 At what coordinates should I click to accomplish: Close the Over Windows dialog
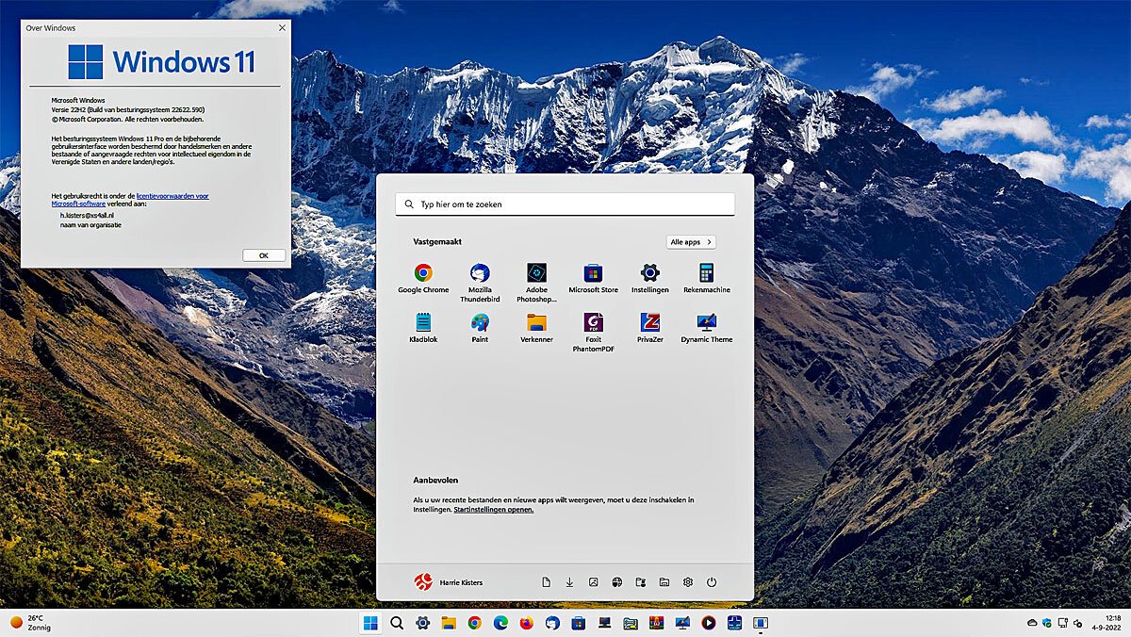pyautogui.click(x=282, y=28)
